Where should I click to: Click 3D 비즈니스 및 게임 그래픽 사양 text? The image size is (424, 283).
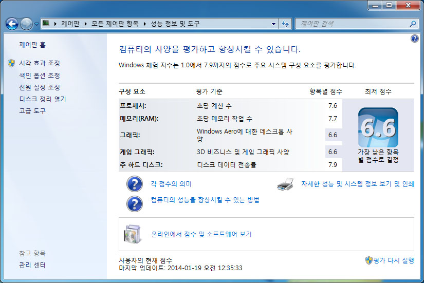243,152
